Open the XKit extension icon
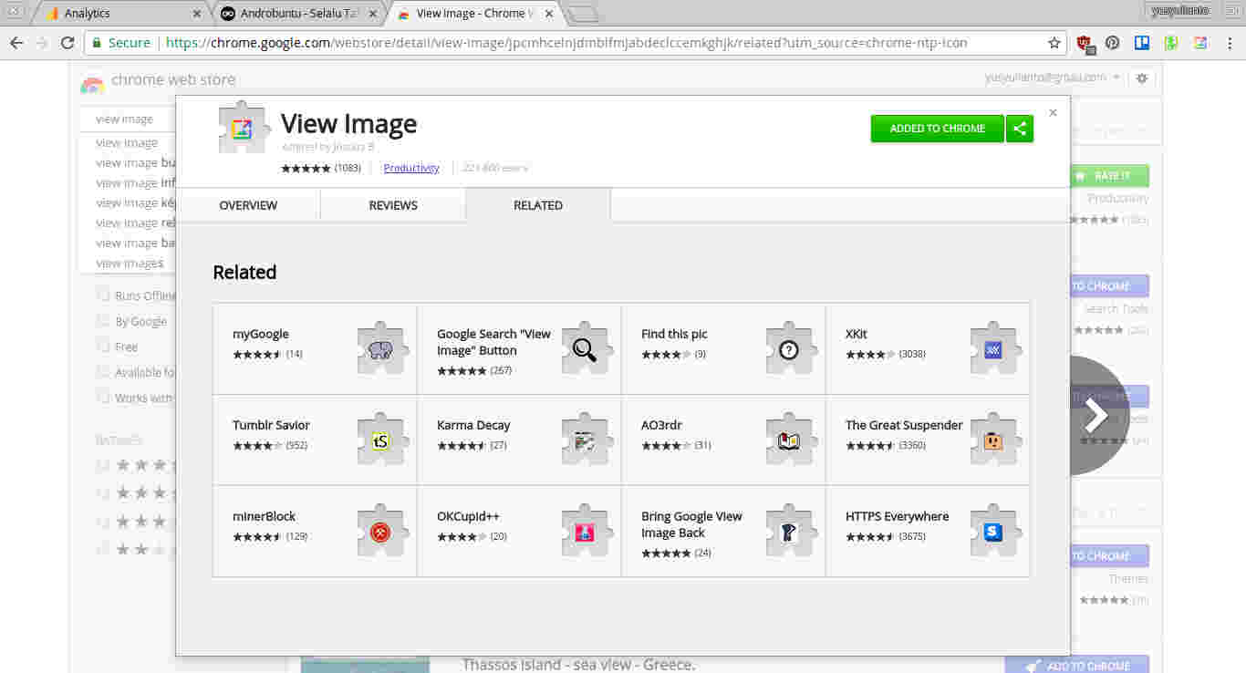The image size is (1246, 673). tap(993, 348)
